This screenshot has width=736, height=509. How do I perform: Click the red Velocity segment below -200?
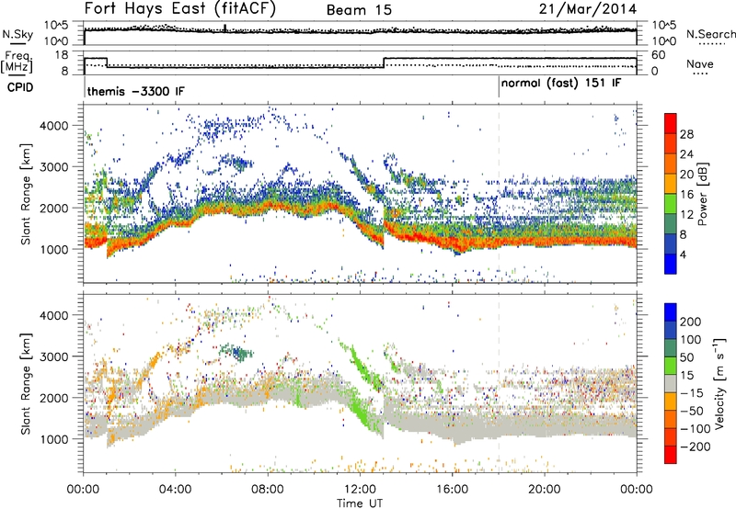(671, 455)
